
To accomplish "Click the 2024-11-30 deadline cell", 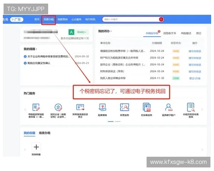I will coord(157,78).
